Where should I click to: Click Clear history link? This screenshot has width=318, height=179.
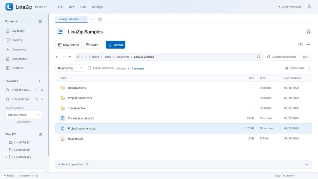coord(24,122)
